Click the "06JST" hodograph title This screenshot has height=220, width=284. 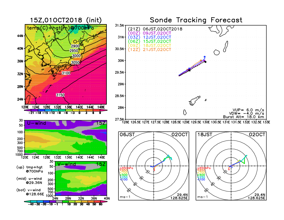(x=127, y=135)
